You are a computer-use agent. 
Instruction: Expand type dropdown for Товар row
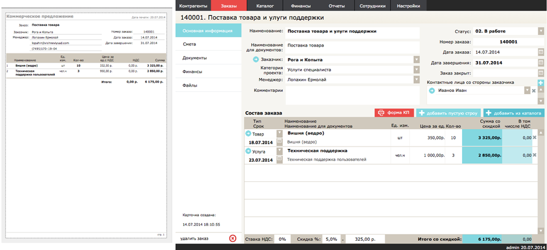[279, 134]
